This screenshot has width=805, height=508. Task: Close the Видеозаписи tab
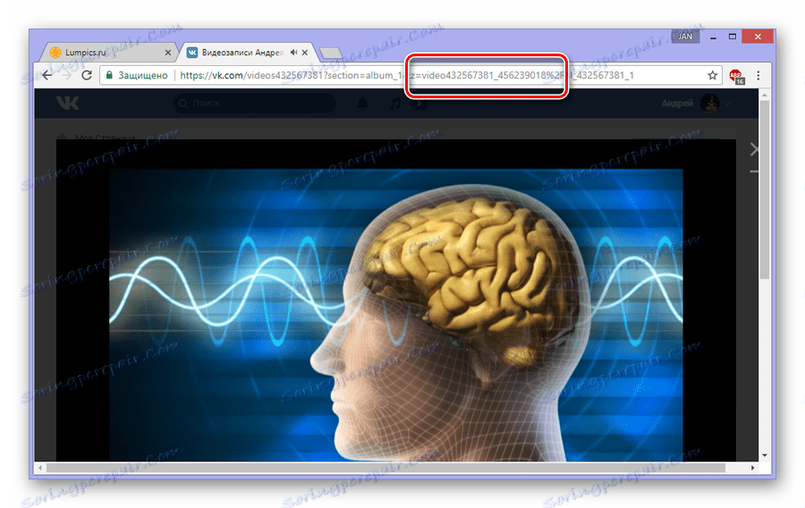305,53
